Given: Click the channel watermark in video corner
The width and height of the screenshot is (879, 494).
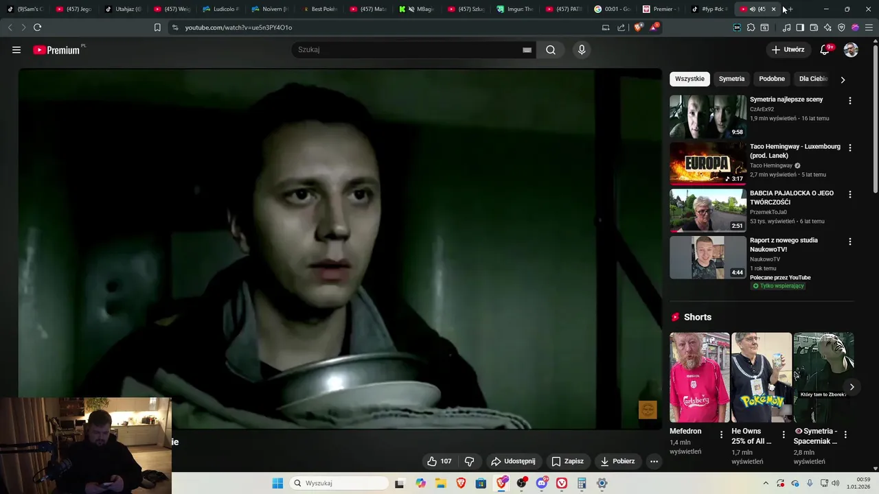Looking at the screenshot, I should 648,410.
